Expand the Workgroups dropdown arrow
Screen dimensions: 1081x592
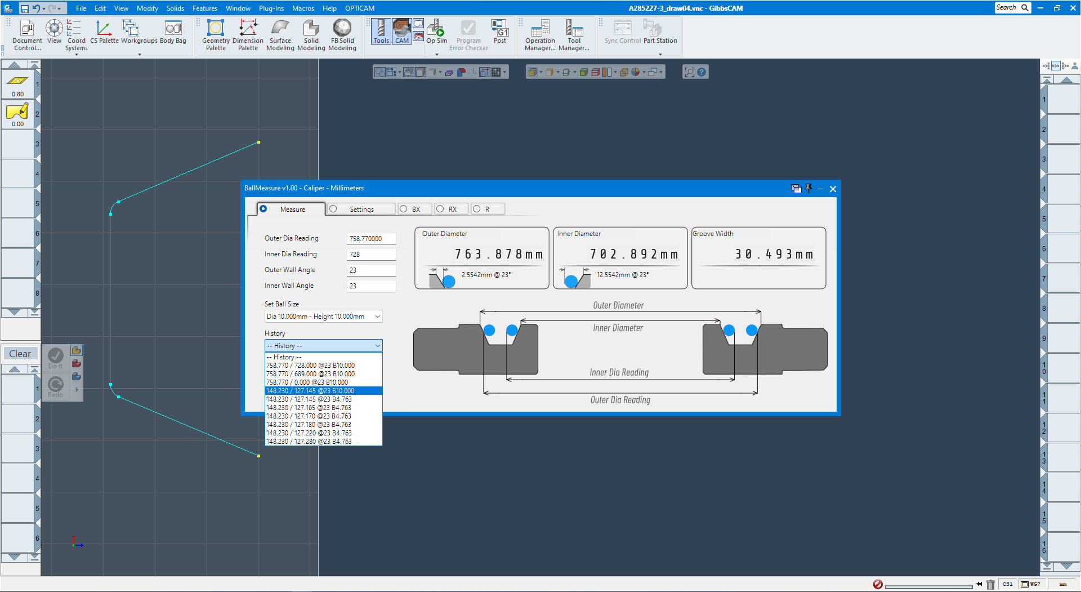click(139, 55)
